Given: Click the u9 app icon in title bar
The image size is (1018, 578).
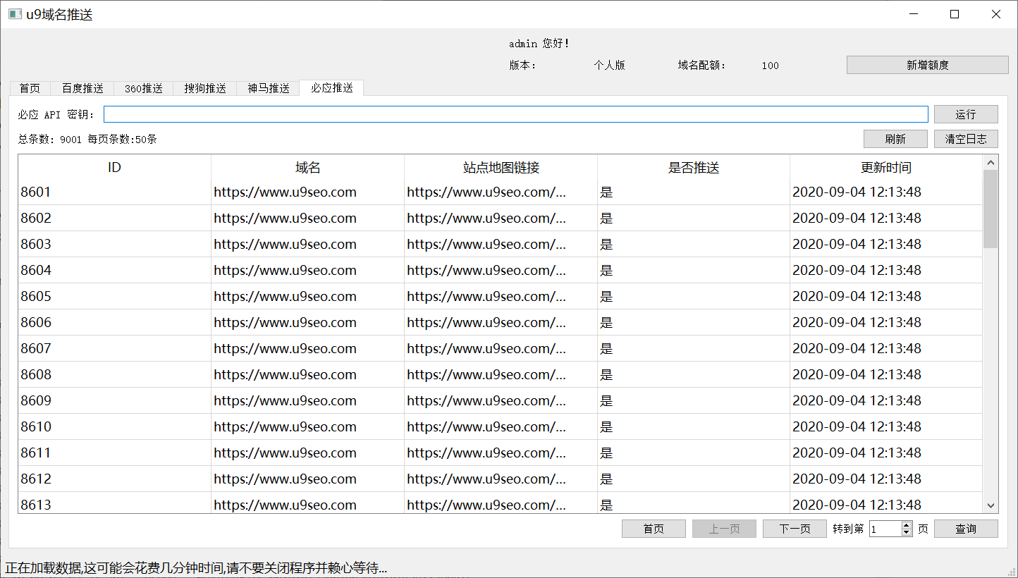Looking at the screenshot, I should (15, 14).
